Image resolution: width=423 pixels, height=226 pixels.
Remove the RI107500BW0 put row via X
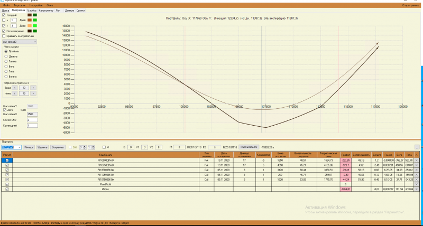pyautogui.click(x=417, y=165)
